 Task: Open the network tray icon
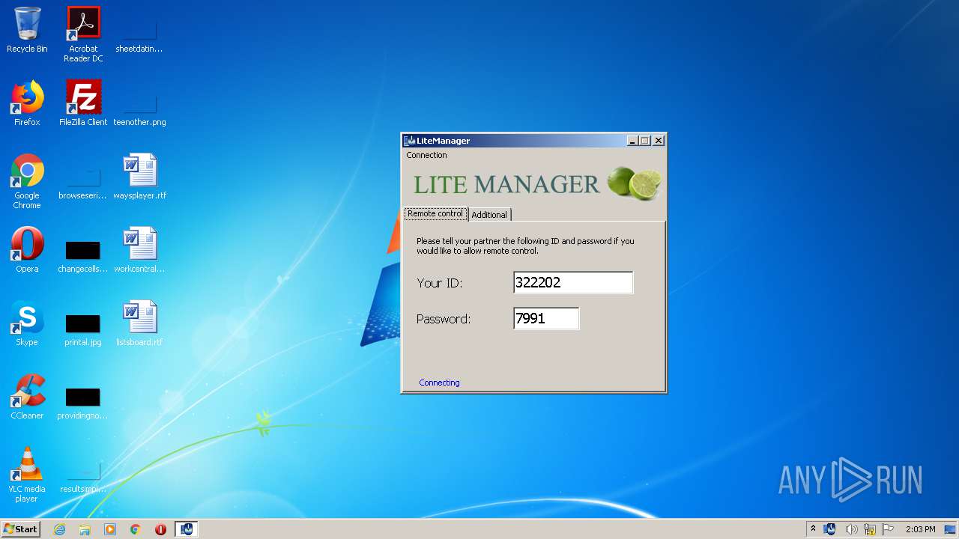point(870,529)
